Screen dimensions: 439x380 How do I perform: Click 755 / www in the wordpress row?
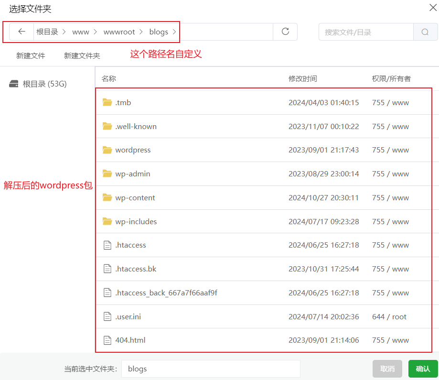[391, 150]
